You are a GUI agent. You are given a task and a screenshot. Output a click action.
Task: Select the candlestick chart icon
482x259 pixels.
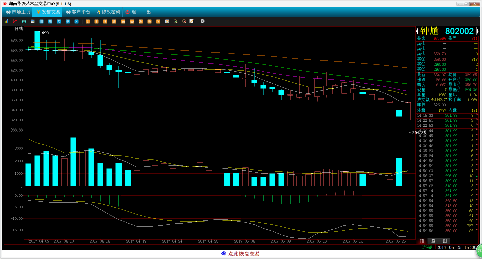click(x=24, y=21)
